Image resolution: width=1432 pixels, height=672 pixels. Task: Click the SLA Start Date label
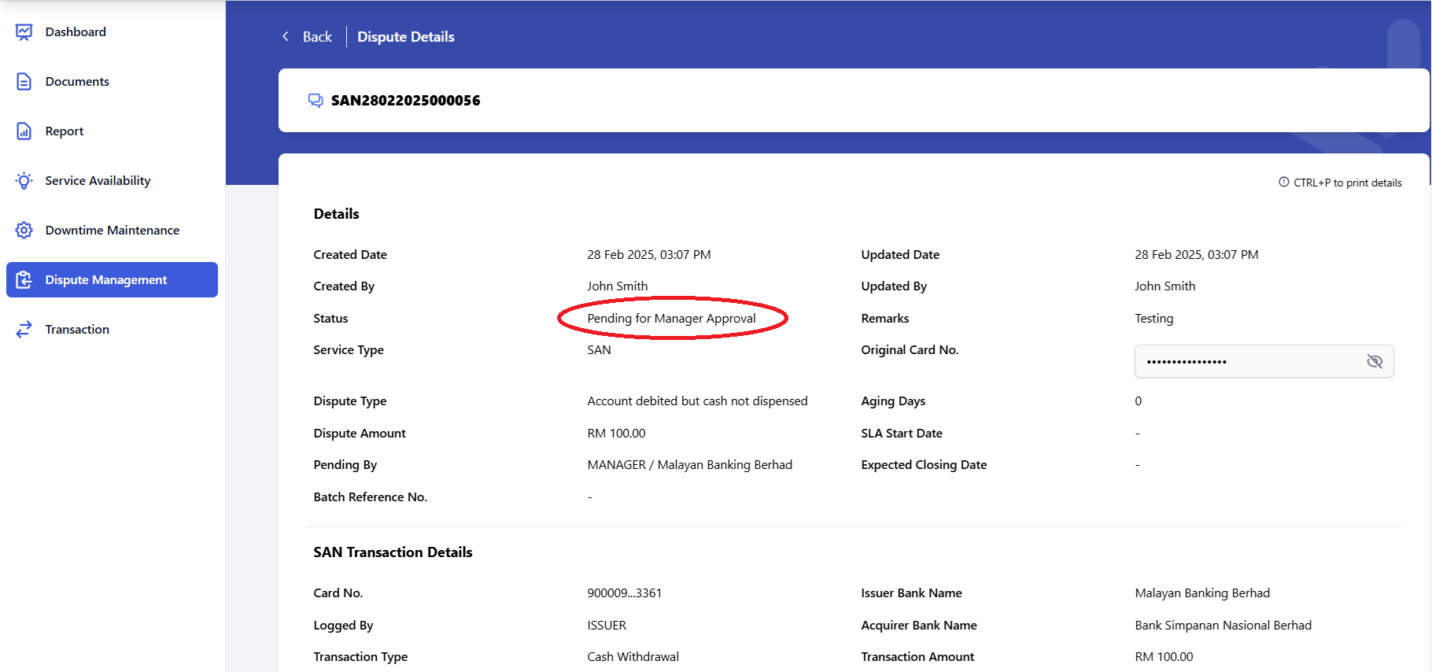click(902, 434)
